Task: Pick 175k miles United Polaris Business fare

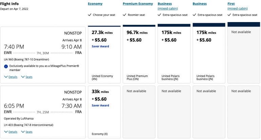Action: click(x=208, y=54)
